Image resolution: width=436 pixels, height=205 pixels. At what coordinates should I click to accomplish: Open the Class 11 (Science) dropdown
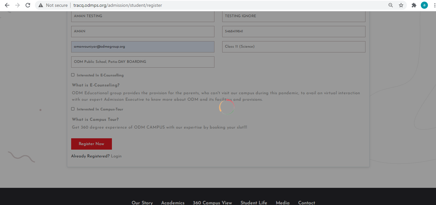coord(293,47)
